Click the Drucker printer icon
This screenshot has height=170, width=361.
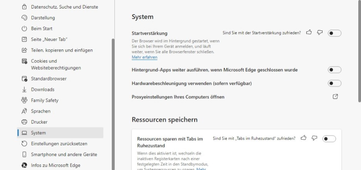point(24,122)
